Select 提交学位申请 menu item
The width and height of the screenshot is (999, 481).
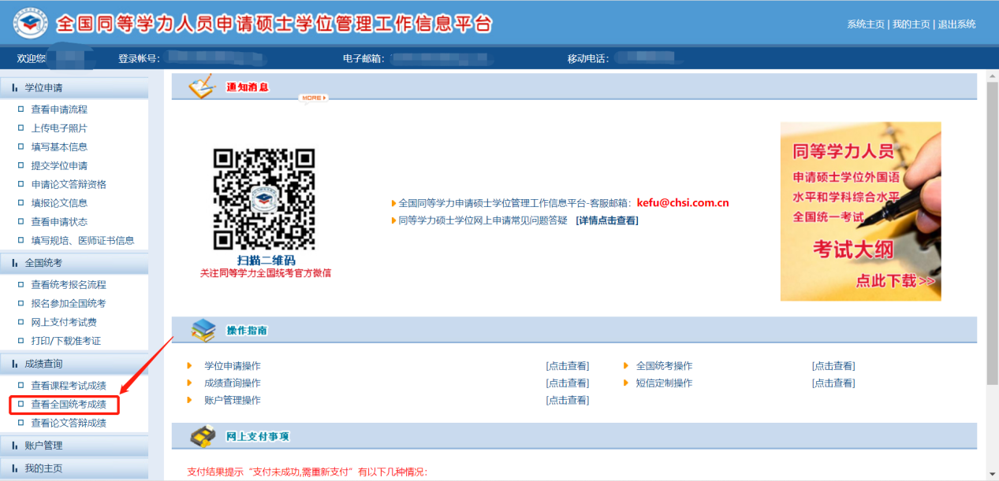tap(59, 166)
